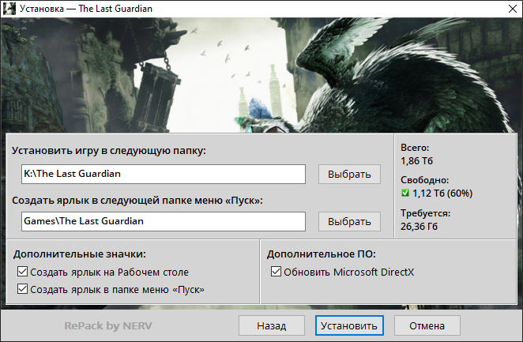523x342 pixels.
Task: Click the Свободно: label
Action: [424, 180]
